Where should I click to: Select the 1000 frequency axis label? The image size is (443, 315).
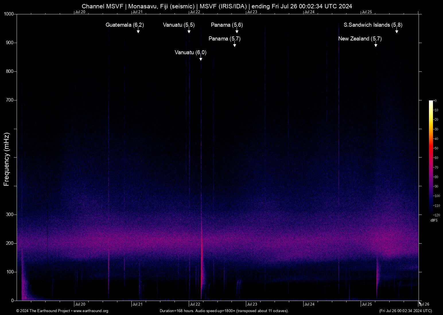point(9,14)
